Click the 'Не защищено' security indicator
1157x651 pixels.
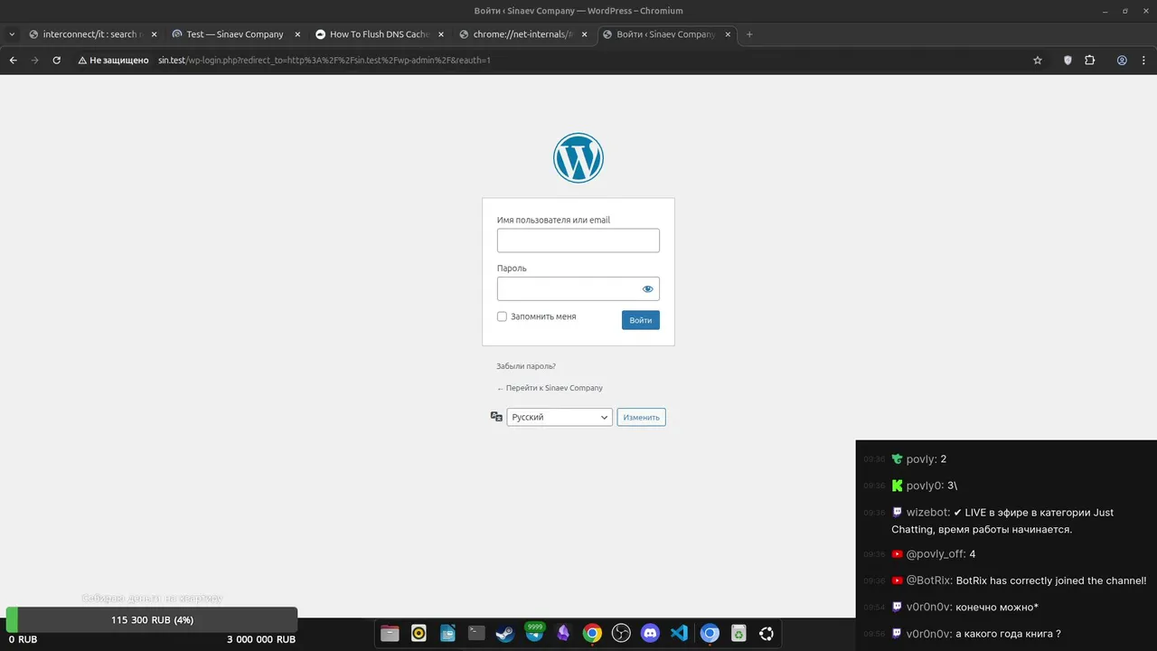[113, 60]
